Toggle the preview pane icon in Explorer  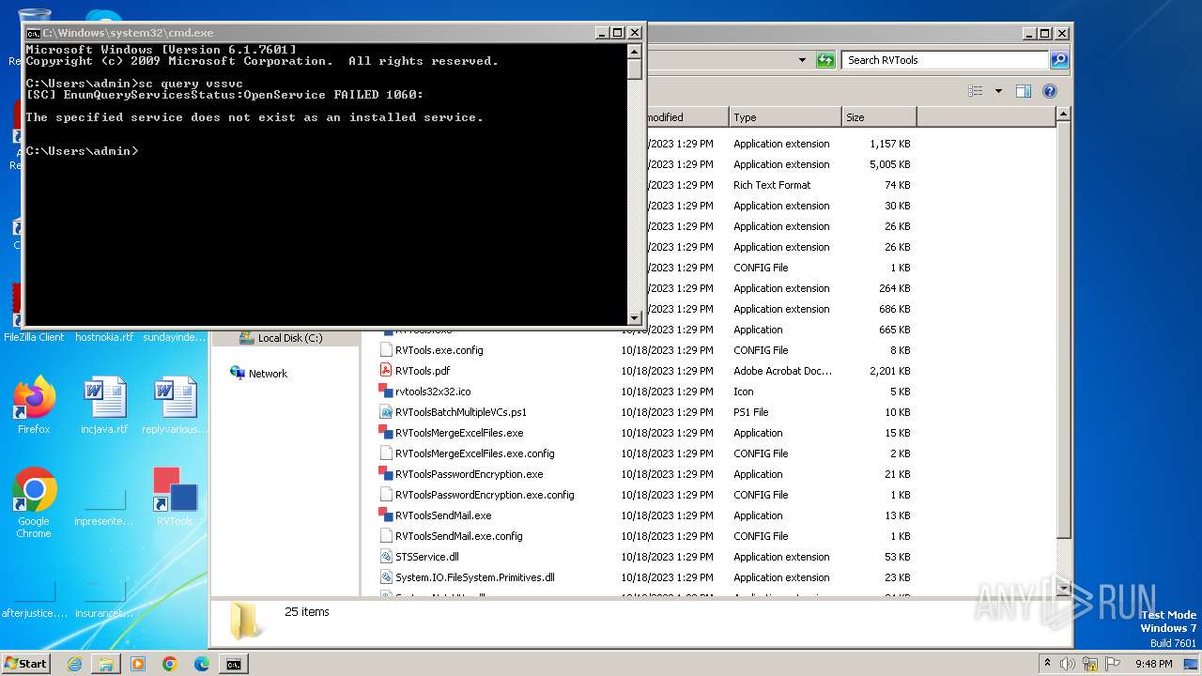tap(1024, 91)
